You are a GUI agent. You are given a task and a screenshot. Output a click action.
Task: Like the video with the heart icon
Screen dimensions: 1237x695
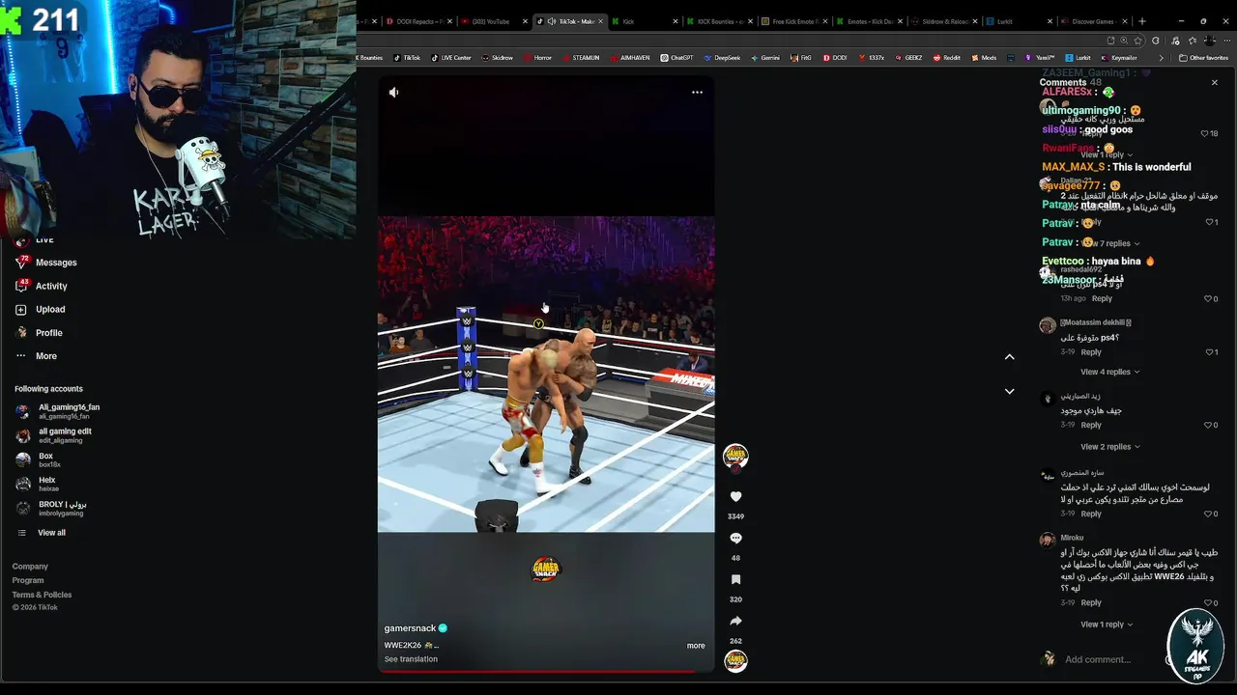735,496
